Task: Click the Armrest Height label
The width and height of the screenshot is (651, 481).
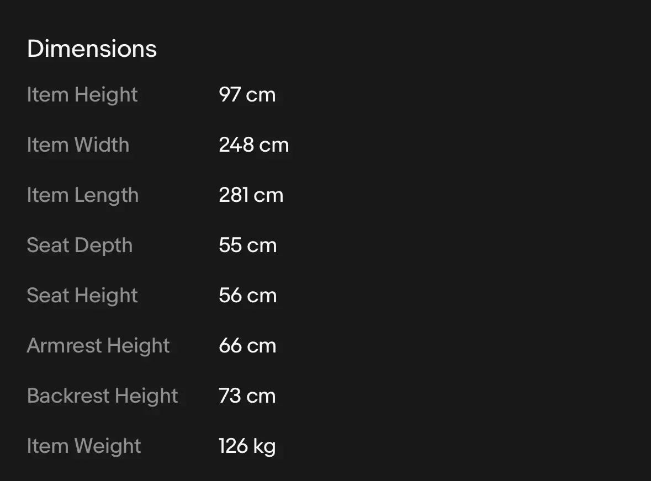Action: pos(98,346)
